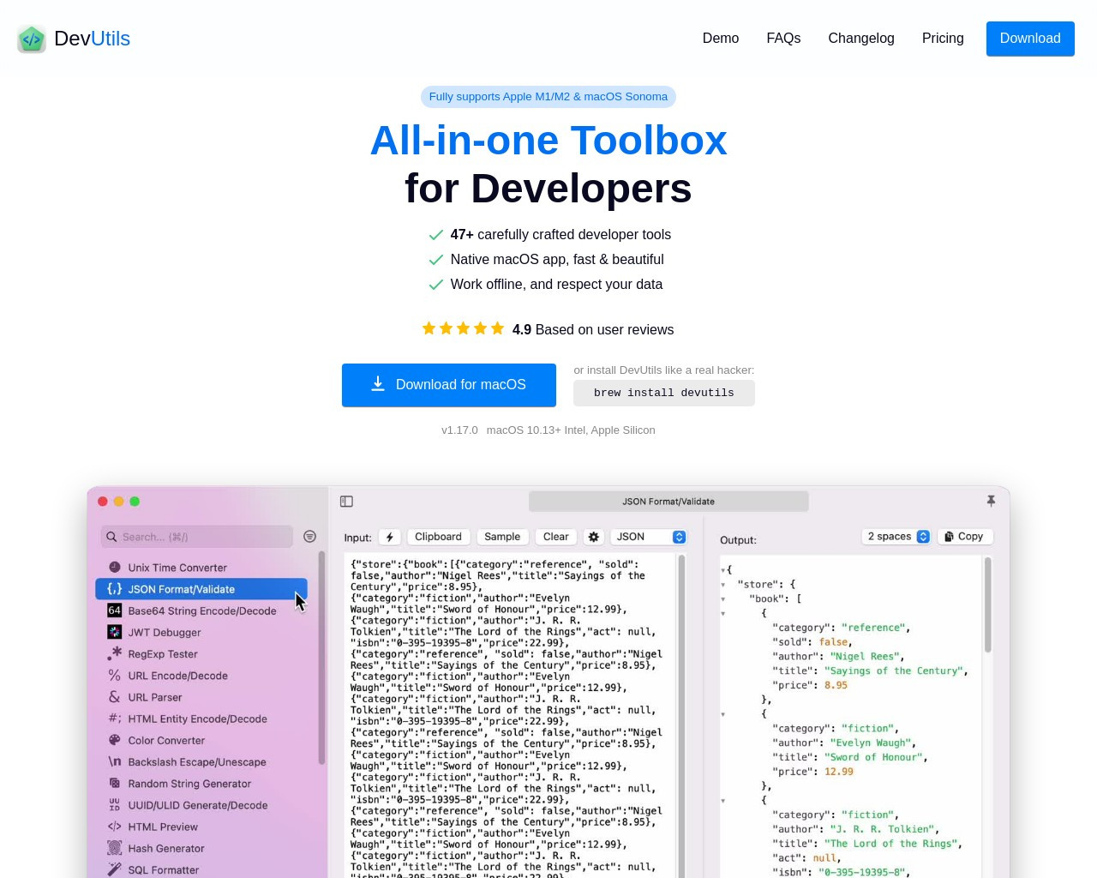This screenshot has height=878, width=1097.
Task: Click the Download button in header
Action: pos(1030,39)
